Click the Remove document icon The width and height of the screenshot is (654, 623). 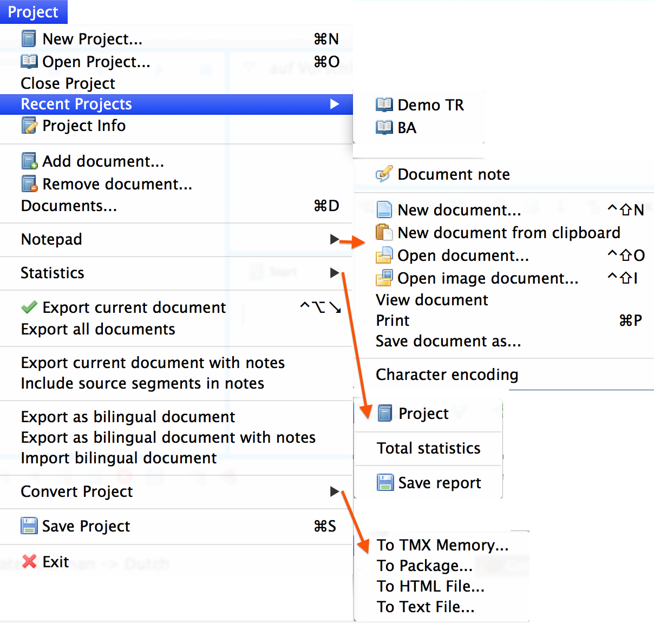29,184
